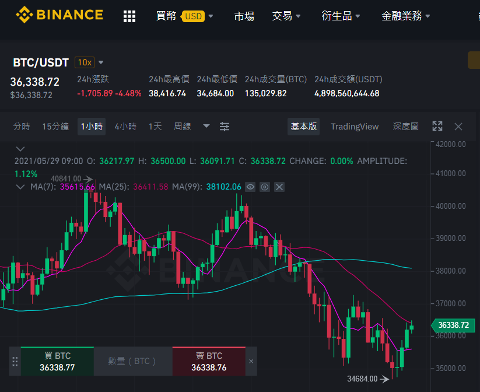This screenshot has width=480, height=392.
Task: Click current price tag 36338.72 on axis
Action: (453, 325)
